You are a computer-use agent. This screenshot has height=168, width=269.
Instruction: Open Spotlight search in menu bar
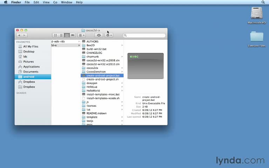pyautogui.click(x=263, y=2)
